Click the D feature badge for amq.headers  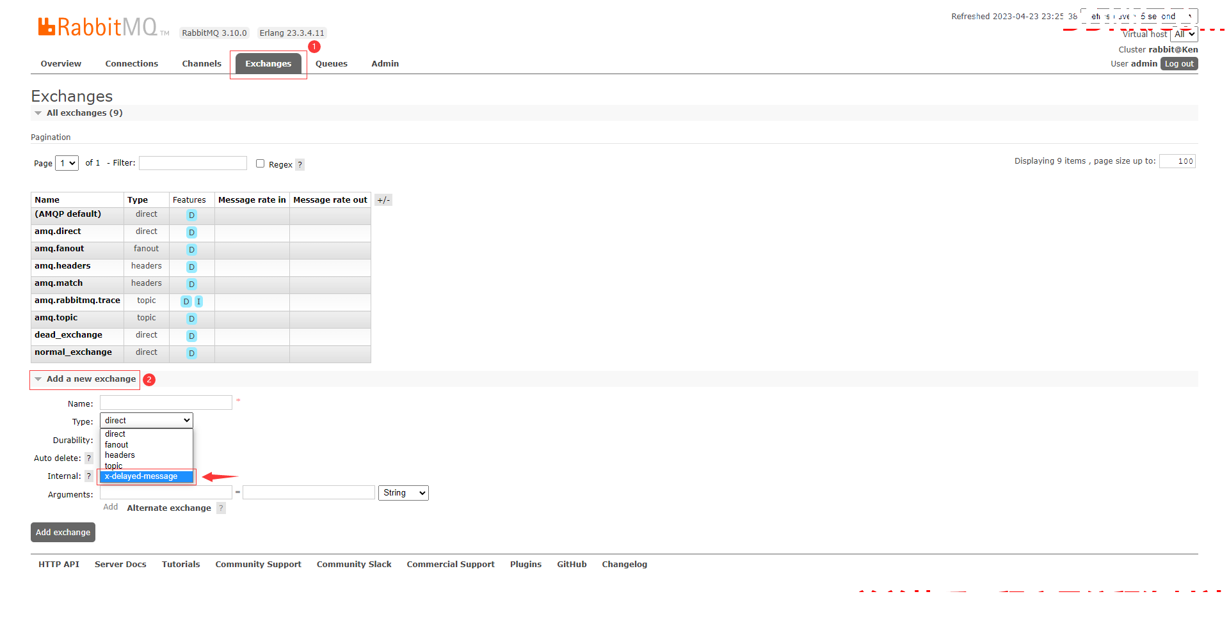[x=191, y=267]
